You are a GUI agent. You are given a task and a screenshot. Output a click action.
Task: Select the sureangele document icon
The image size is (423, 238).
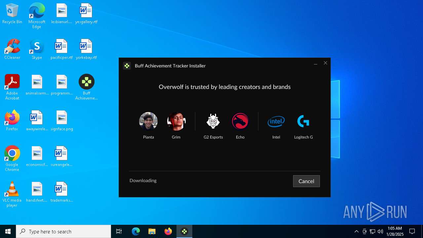[61, 156]
